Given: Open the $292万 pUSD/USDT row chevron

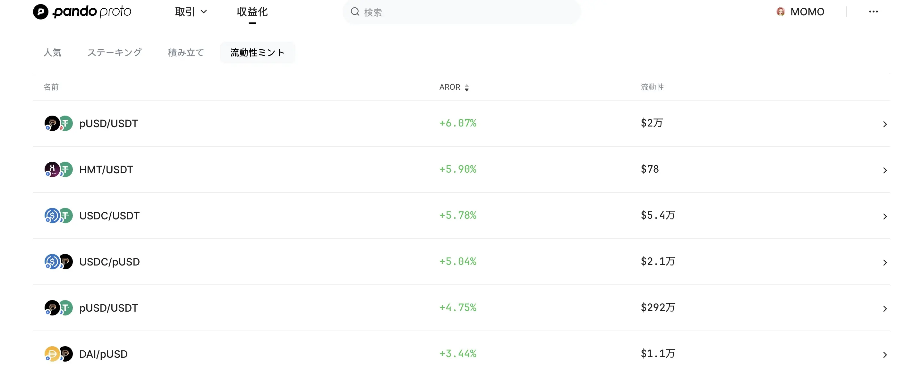Looking at the screenshot, I should pyautogui.click(x=884, y=308).
